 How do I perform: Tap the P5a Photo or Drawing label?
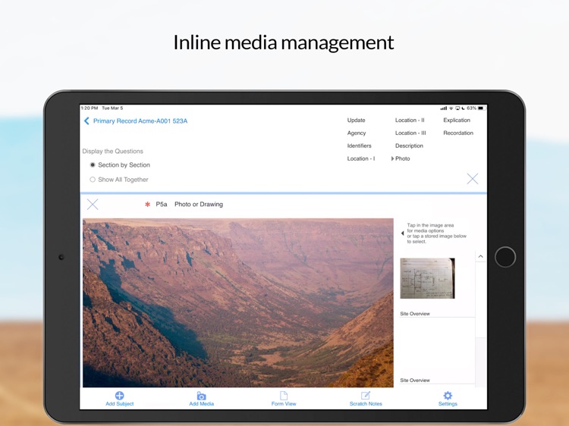[x=190, y=205]
